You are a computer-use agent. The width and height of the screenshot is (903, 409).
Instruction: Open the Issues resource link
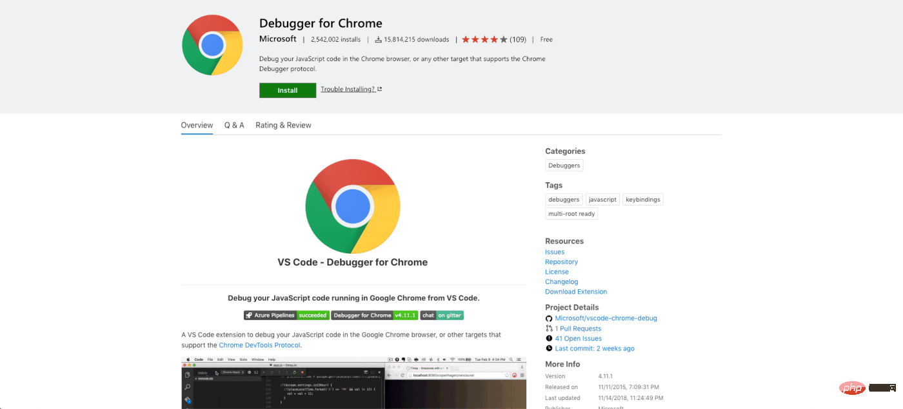pyautogui.click(x=555, y=252)
